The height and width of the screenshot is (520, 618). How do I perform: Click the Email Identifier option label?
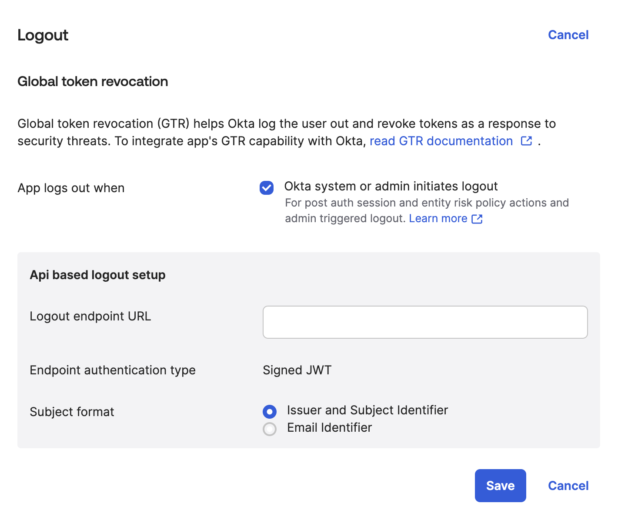point(329,428)
